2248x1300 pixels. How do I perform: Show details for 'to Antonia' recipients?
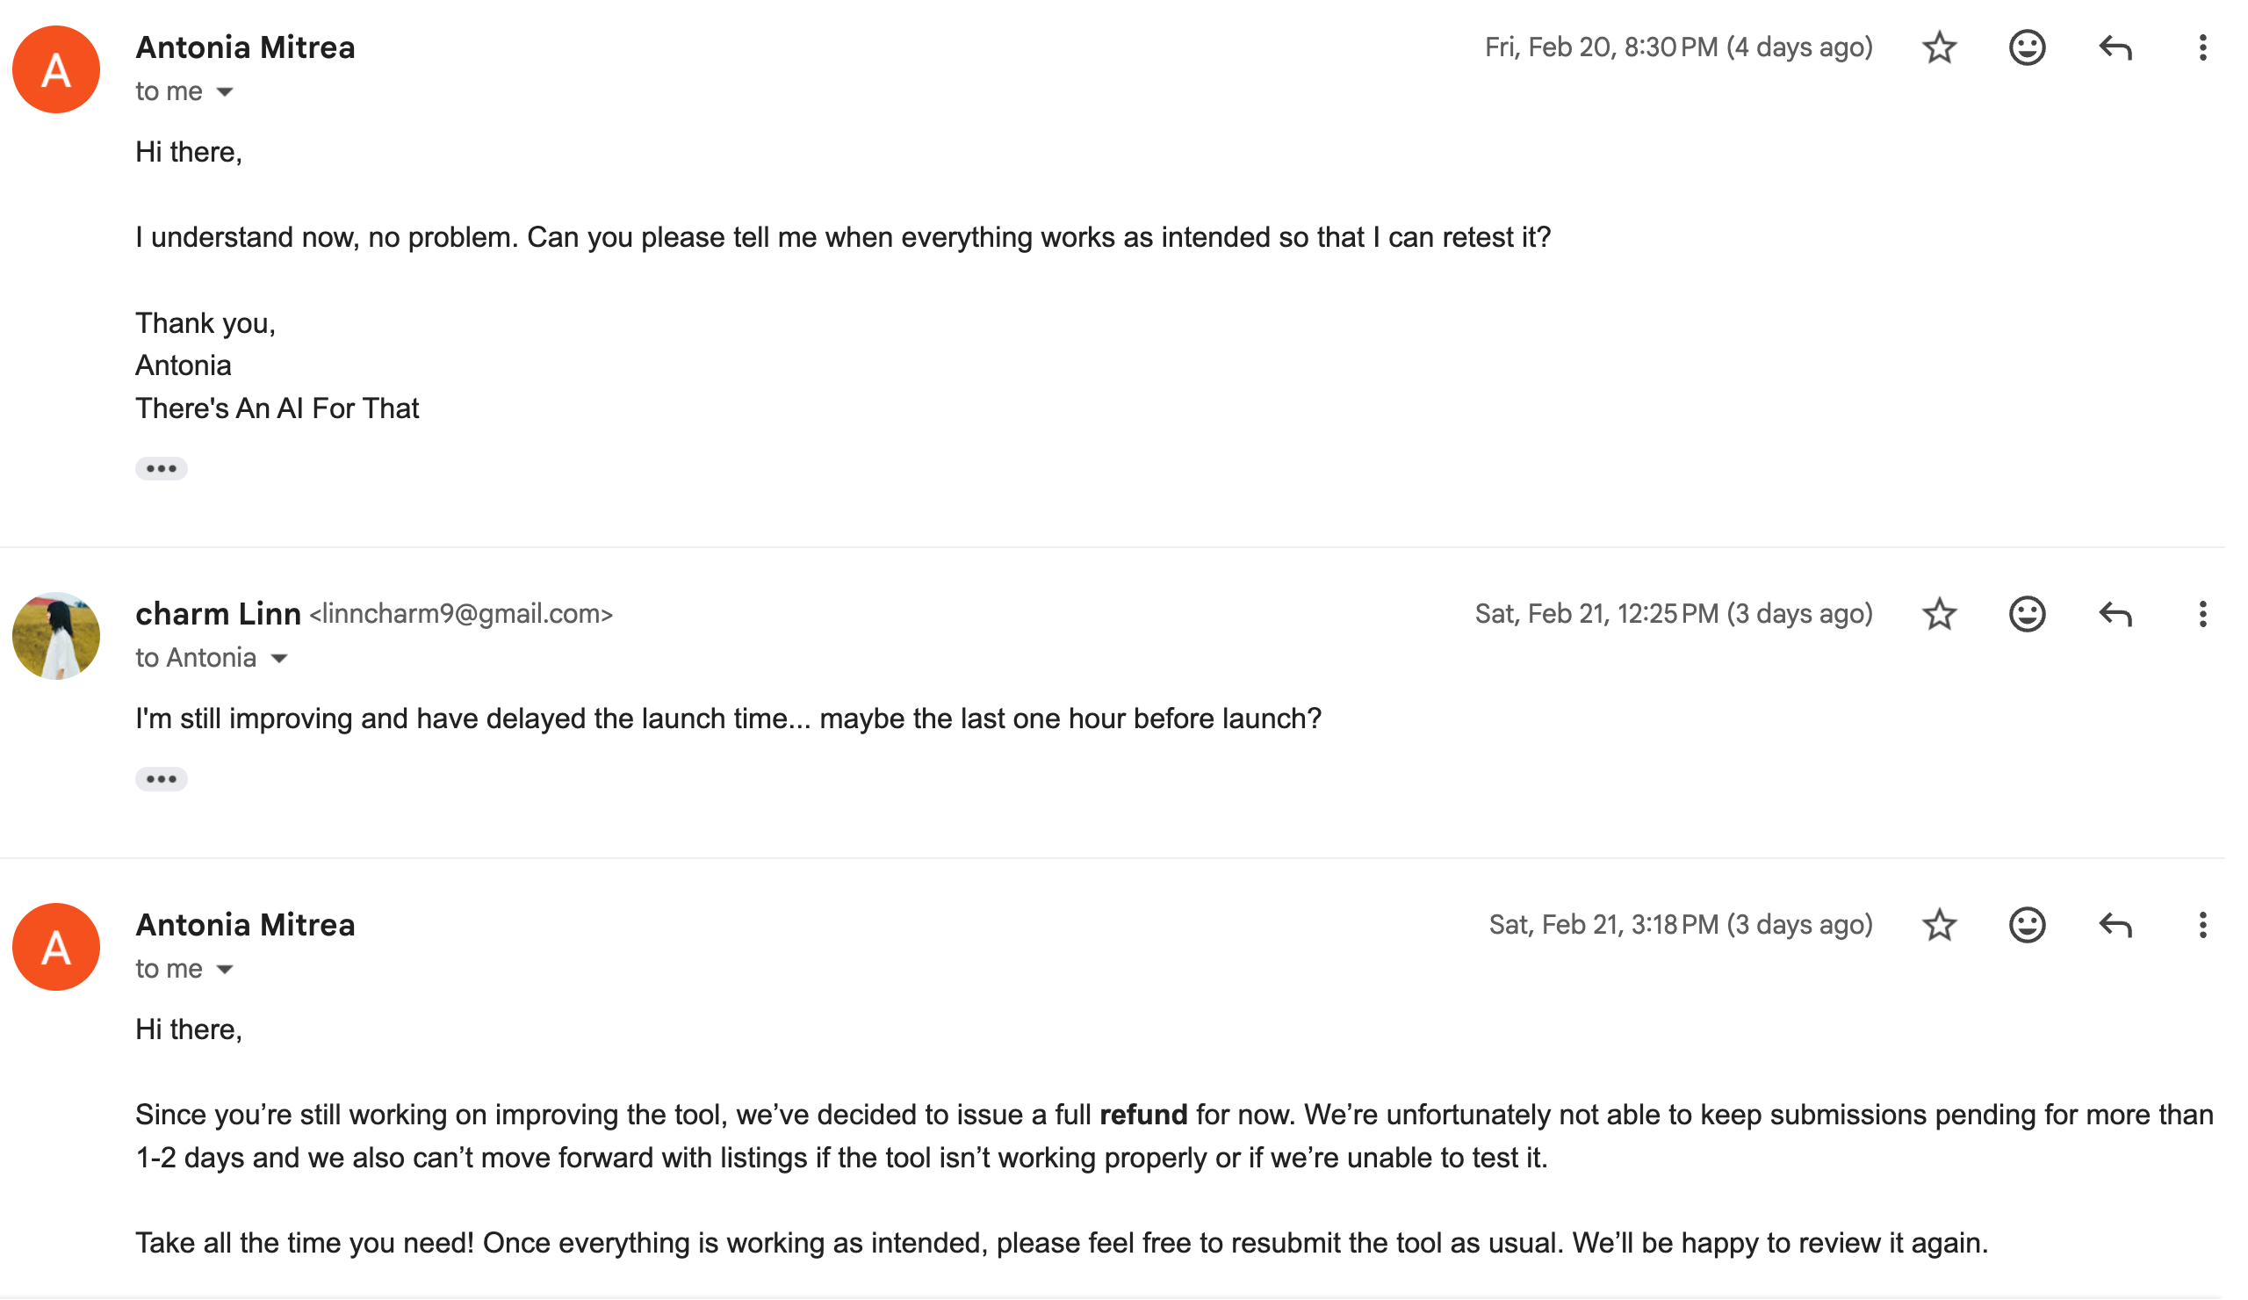tap(279, 659)
